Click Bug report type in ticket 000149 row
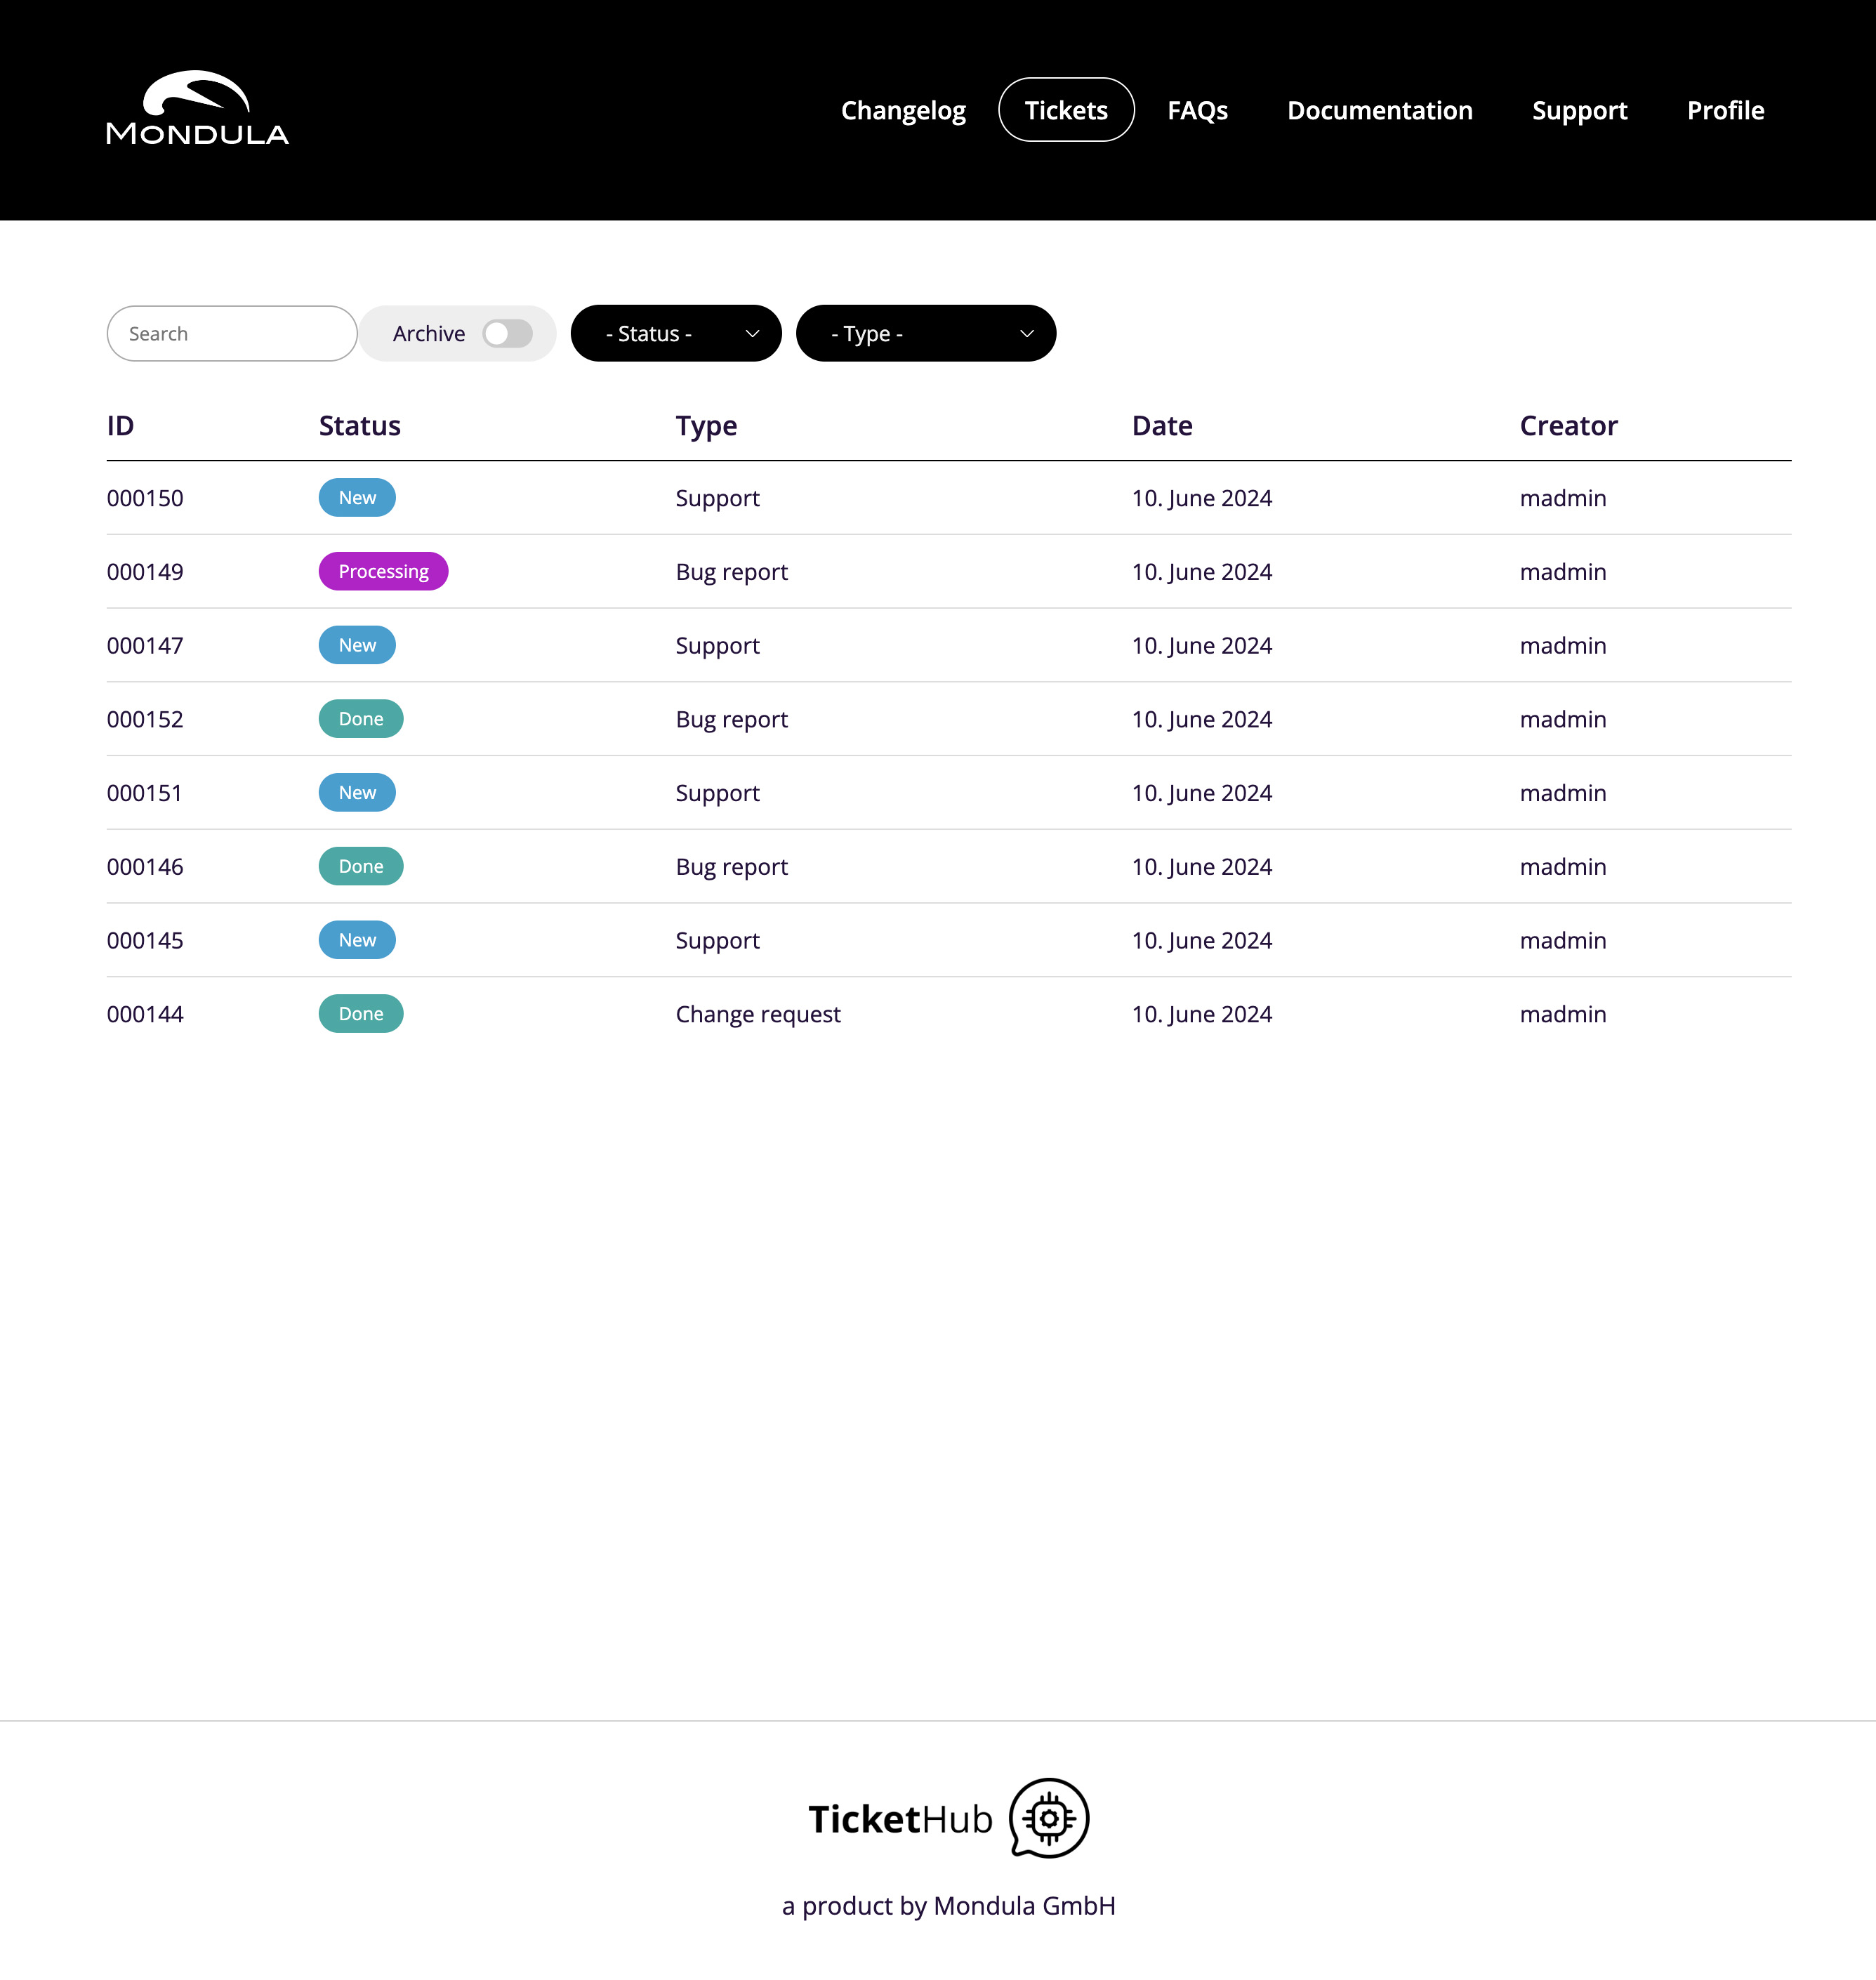 tap(732, 573)
